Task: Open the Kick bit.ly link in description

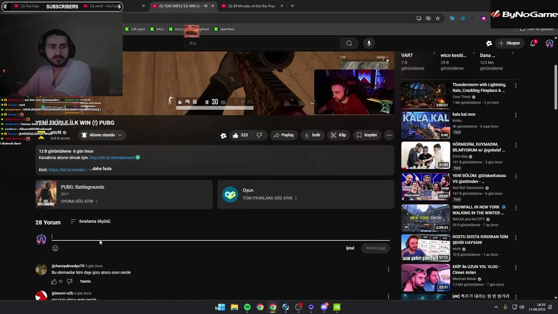Action: [x=68, y=170]
